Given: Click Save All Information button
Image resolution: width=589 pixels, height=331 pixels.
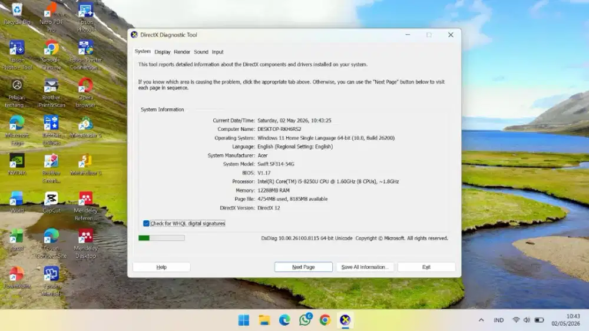Looking at the screenshot, I should [365, 267].
